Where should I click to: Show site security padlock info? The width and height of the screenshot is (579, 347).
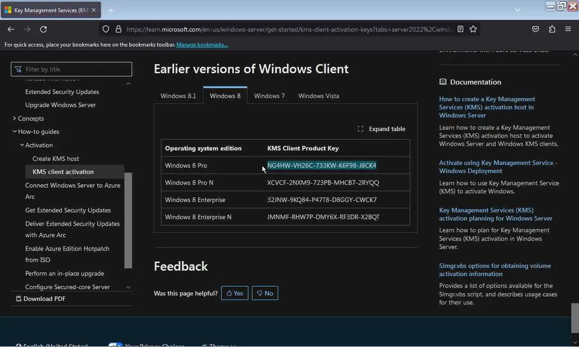click(x=119, y=29)
